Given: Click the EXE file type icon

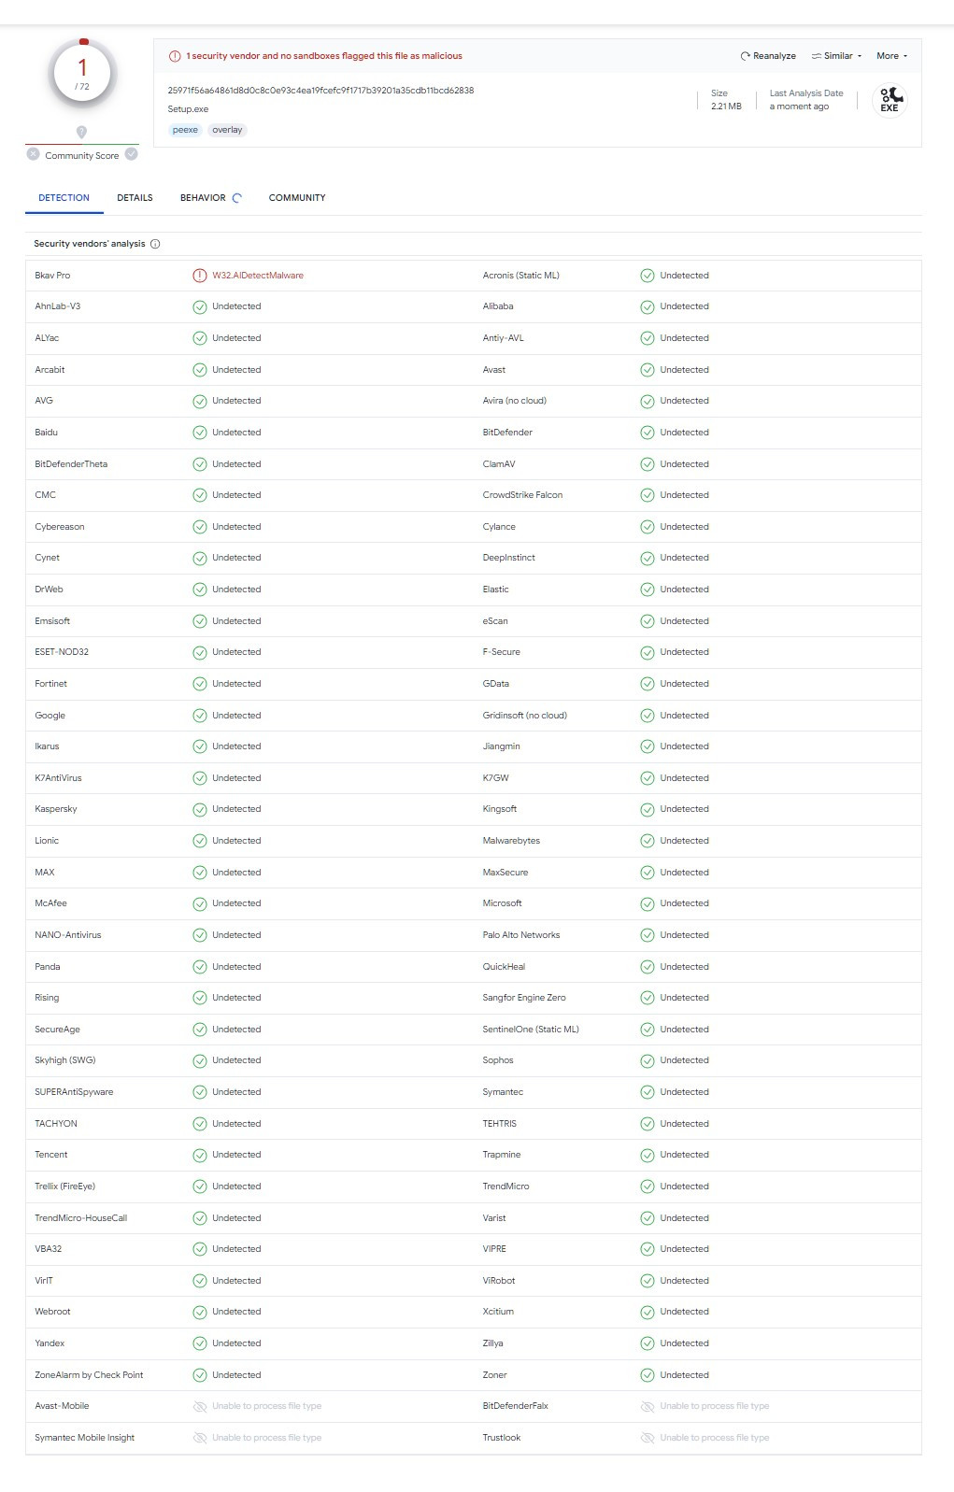Looking at the screenshot, I should pos(890,100).
